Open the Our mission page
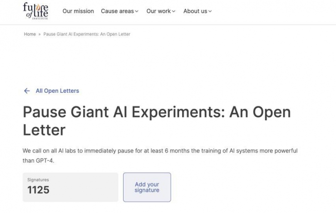Screen dimensions: 336x213 click(78, 11)
